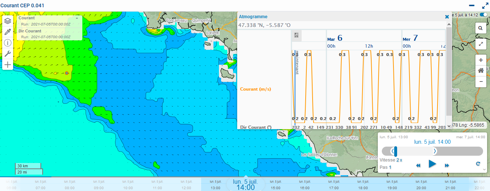Click the plus icon in left toolbar
This screenshot has height=191, width=490.
click(x=8, y=65)
